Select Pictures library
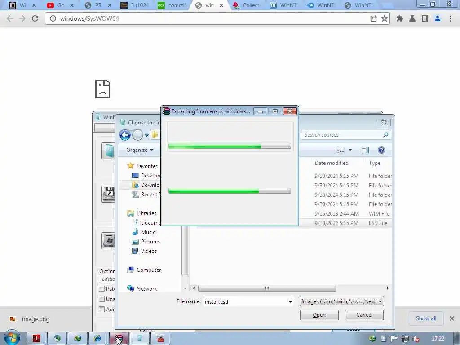 click(x=146, y=241)
